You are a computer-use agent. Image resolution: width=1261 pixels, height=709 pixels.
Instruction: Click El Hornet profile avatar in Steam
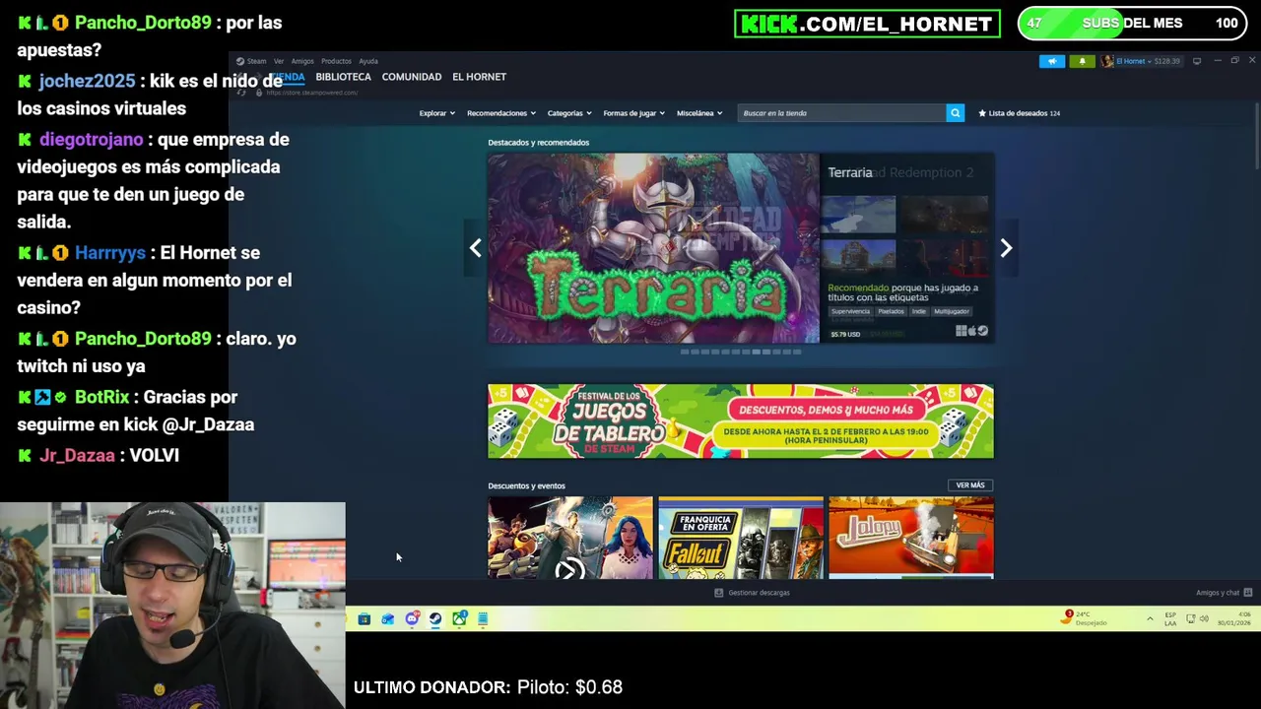[x=1107, y=61]
